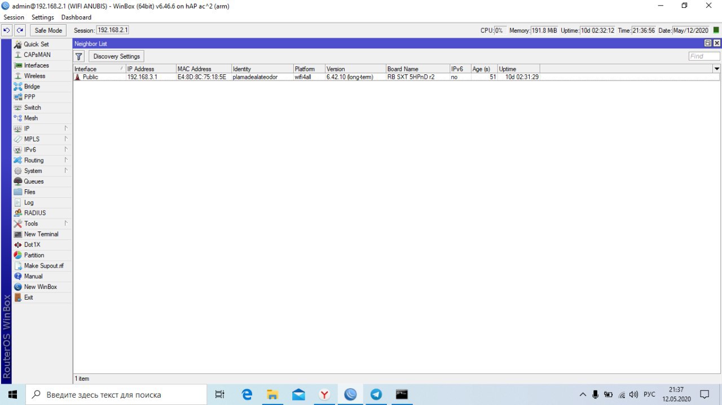This screenshot has width=722, height=405.
Task: Sort by Board Name column header
Action: (x=417, y=69)
